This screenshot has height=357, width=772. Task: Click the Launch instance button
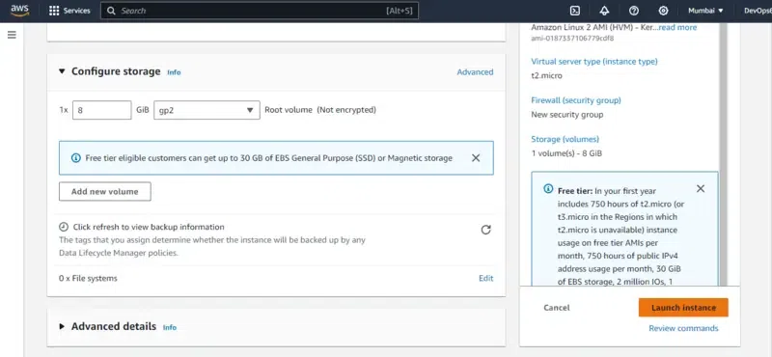pyautogui.click(x=683, y=308)
